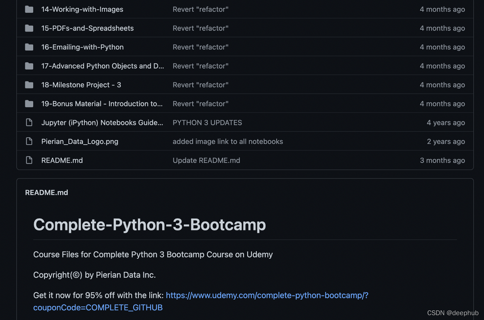Click "4 months ago" for 17-Advanced Python Objects
The image size is (484, 320).
[x=443, y=66]
